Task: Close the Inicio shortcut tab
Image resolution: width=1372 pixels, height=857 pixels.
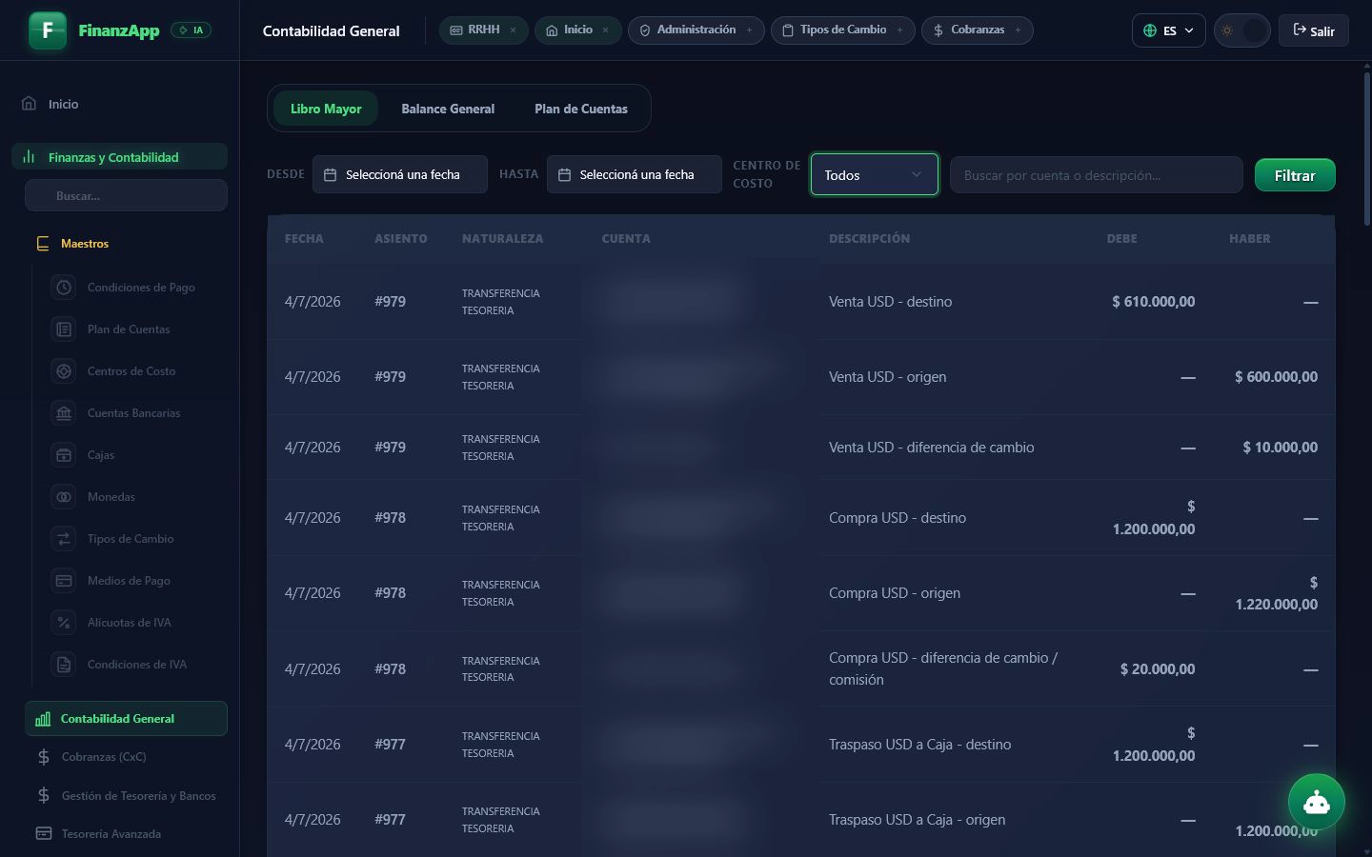Action: click(606, 30)
